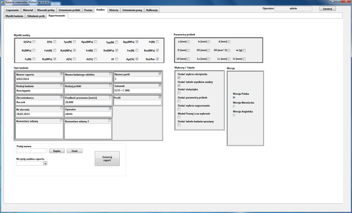The image size is (352, 213).
Task: Click the Komentarz własny text area
Action: coord(39,131)
